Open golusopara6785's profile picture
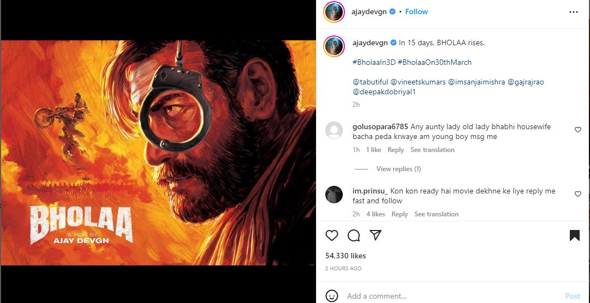Image resolution: width=590 pixels, height=303 pixels. 334,131
